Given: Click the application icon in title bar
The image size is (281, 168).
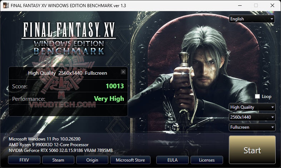Looking at the screenshot, I should pos(6,5).
